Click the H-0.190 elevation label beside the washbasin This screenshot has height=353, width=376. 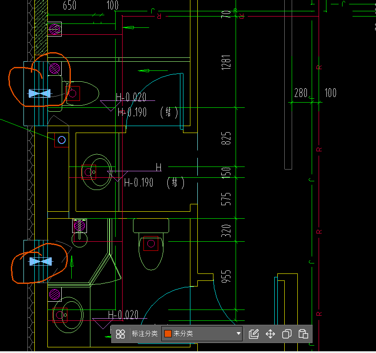[x=139, y=183]
